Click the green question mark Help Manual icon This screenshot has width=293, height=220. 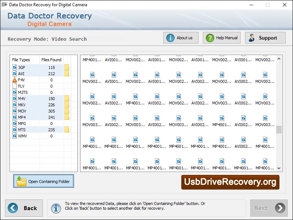pyautogui.click(x=209, y=37)
